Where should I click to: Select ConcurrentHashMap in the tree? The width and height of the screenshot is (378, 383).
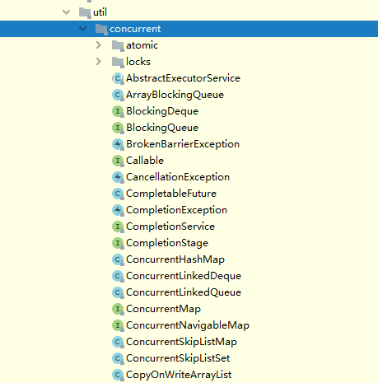click(175, 259)
